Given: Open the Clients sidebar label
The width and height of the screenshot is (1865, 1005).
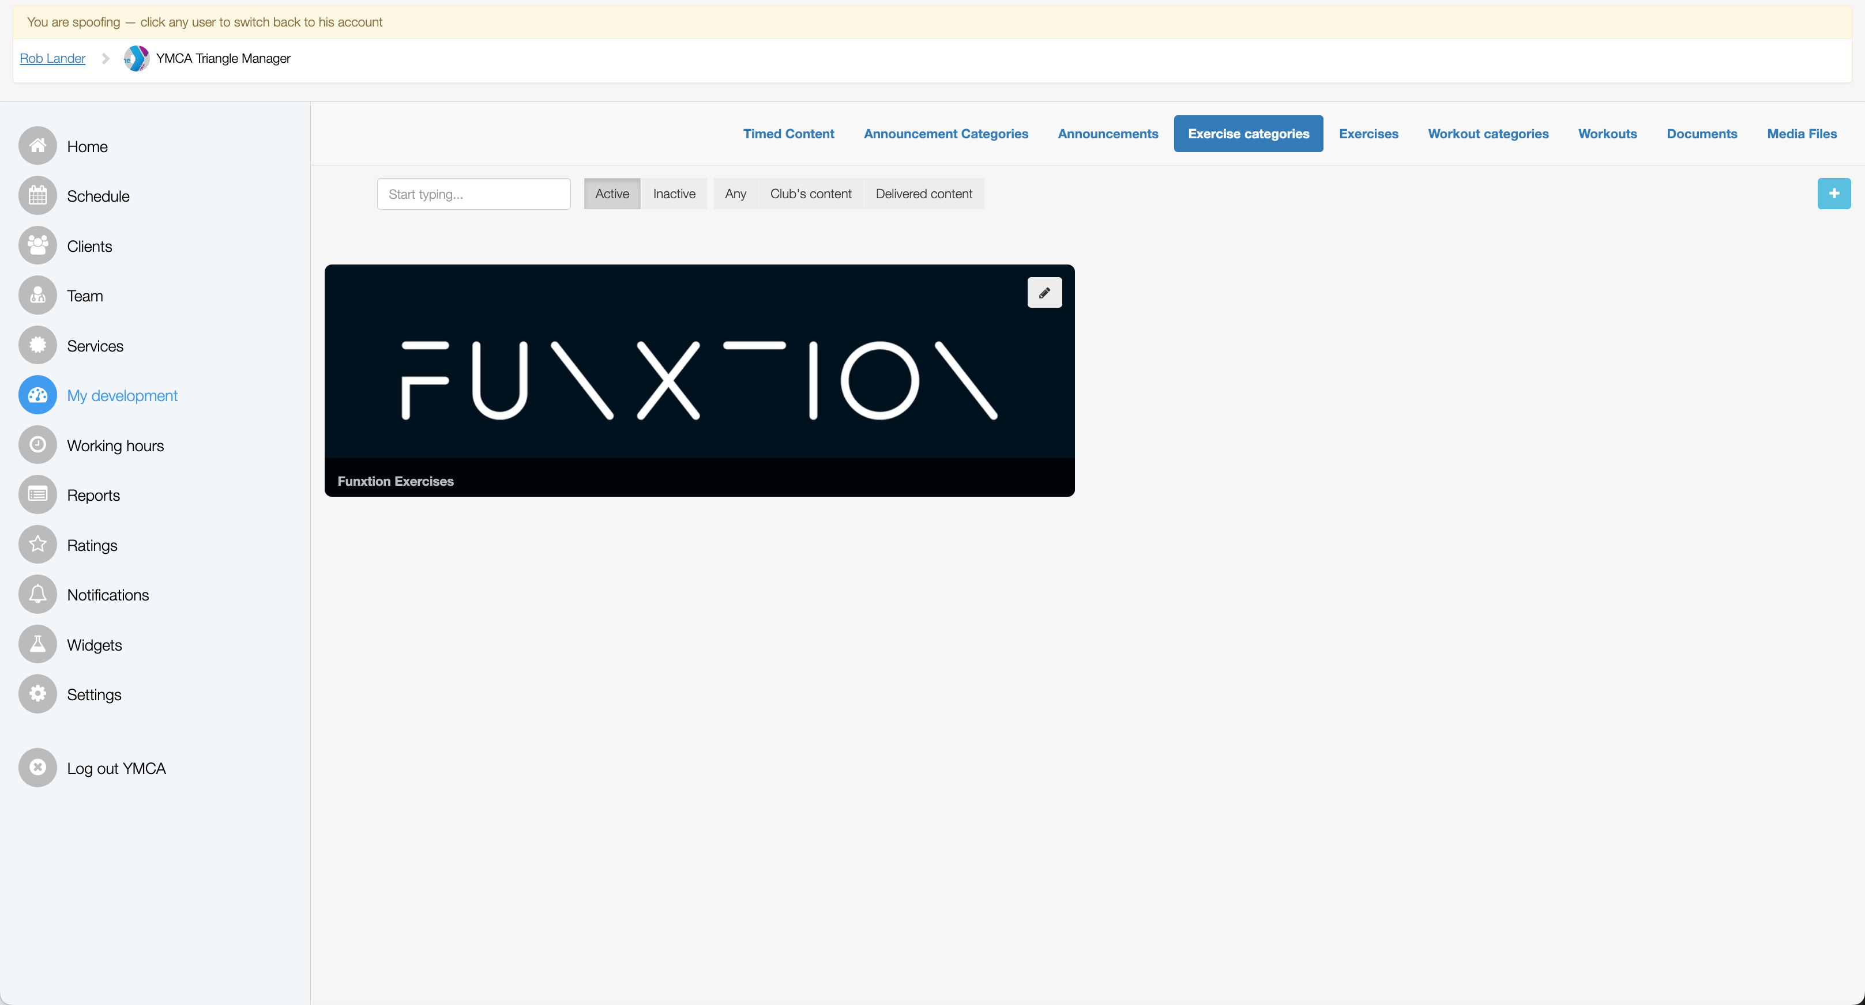Looking at the screenshot, I should point(90,247).
